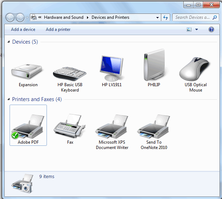Select the PHILIP computer device icon
The image size is (222, 199).
tap(154, 65)
